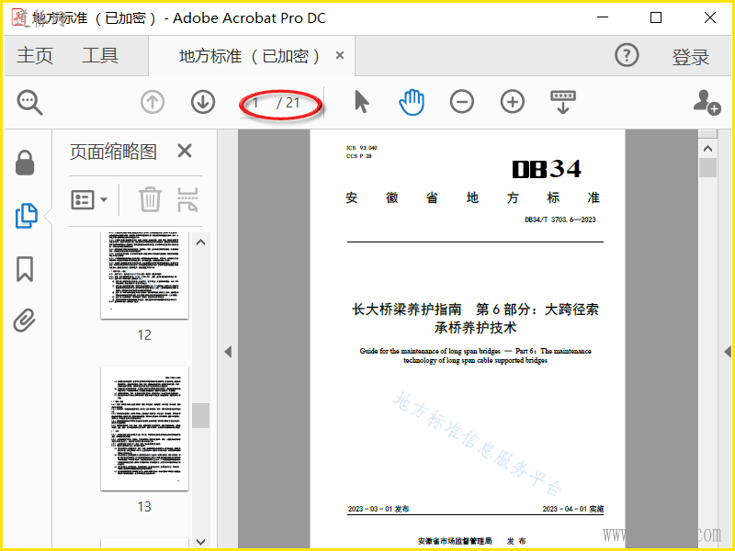Close the 页面缩略图 panel
The height and width of the screenshot is (551, 735).
pos(185,151)
